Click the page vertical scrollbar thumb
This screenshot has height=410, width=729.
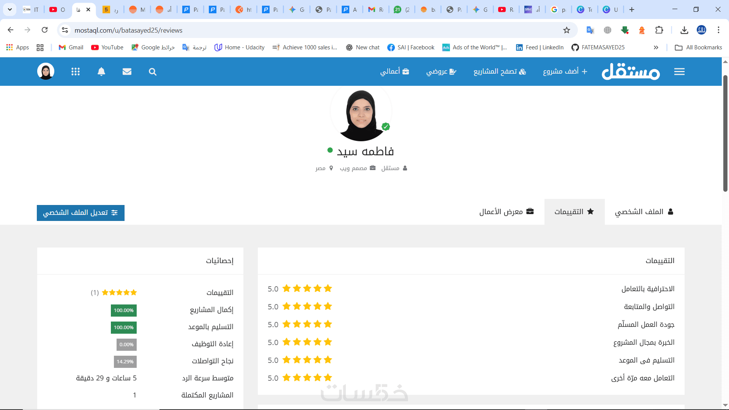[725, 133]
